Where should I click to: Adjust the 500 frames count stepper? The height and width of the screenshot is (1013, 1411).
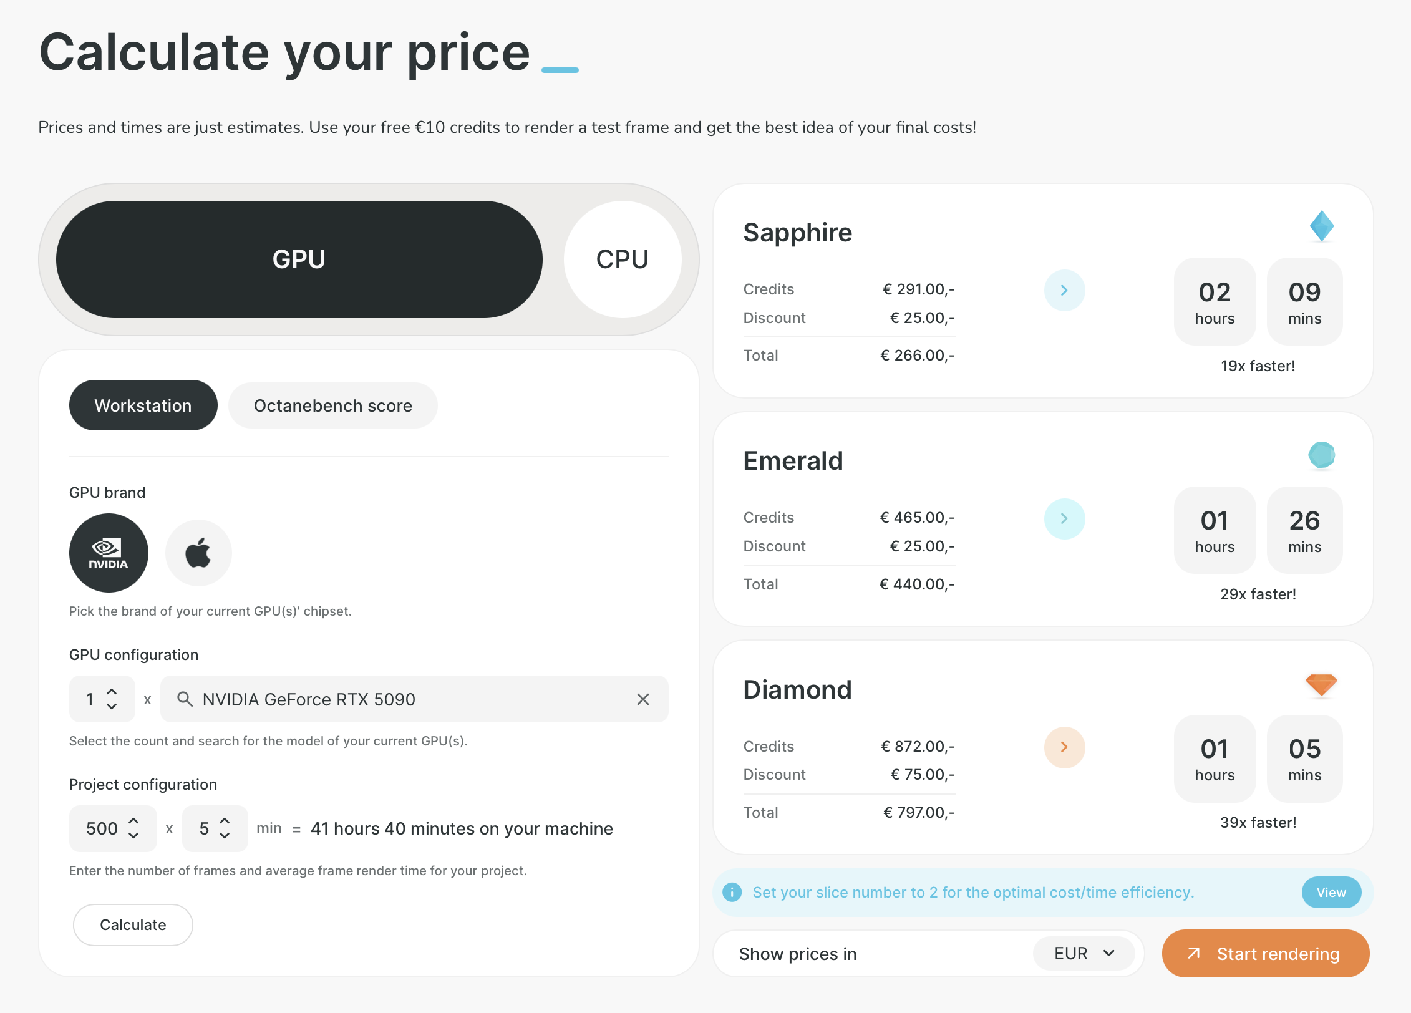[133, 828]
